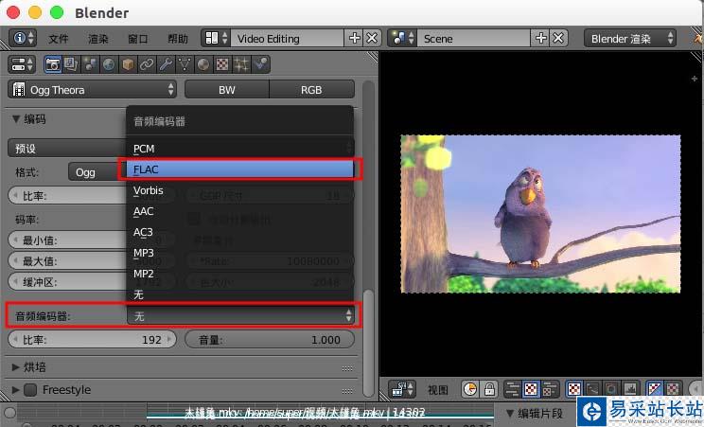Open the Object Data tab (triangle vertices icon)

click(185, 64)
